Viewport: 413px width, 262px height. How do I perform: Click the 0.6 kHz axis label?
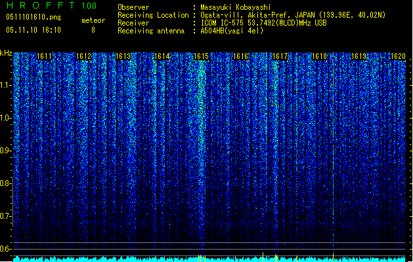5,249
